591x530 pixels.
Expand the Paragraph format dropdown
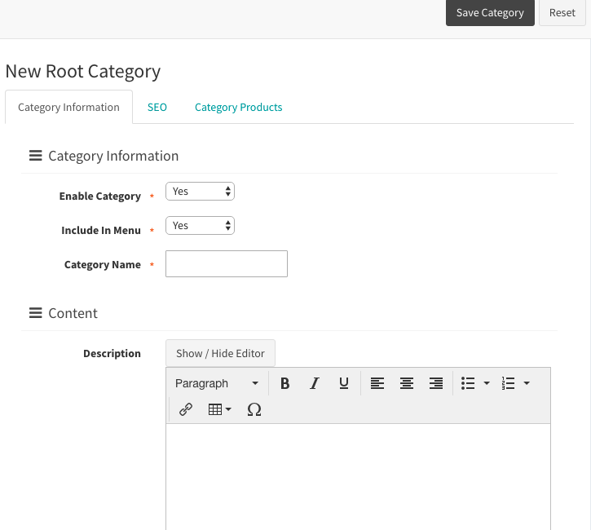pyautogui.click(x=217, y=383)
